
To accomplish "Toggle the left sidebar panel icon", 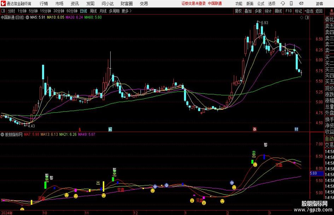I will click(3, 11).
